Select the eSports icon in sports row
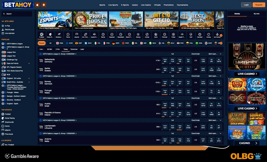 point(77,35)
